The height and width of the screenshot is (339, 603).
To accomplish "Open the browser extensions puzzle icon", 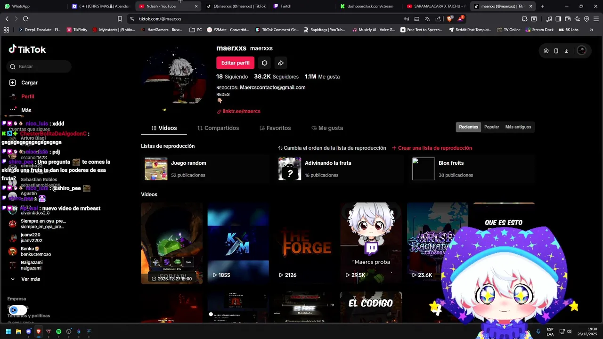I will click(524, 19).
